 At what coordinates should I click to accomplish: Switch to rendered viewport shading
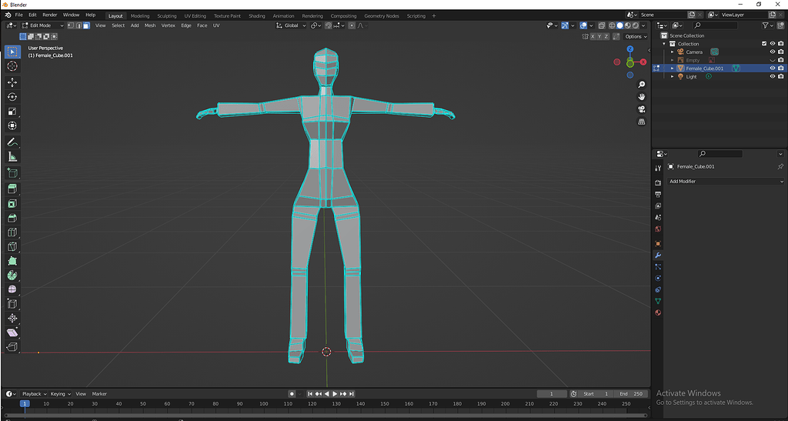coord(635,25)
